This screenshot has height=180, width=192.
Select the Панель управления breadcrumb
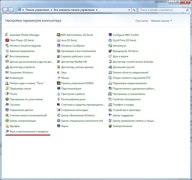[x=37, y=10]
